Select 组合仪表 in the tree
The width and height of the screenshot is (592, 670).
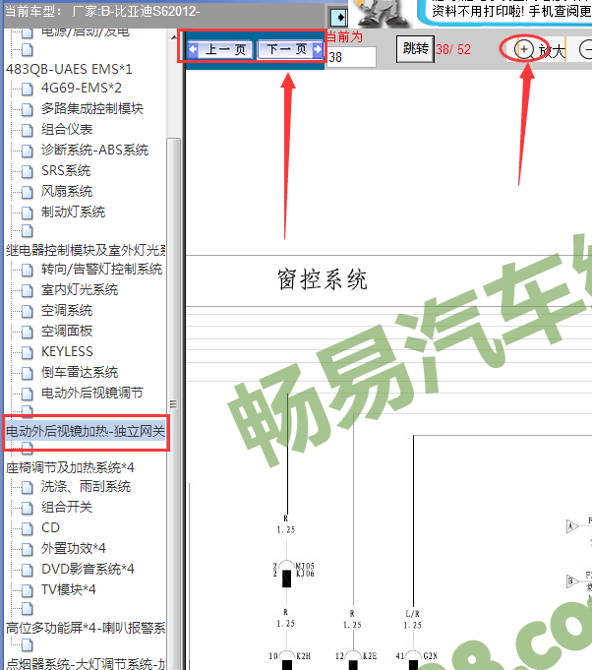click(x=67, y=129)
